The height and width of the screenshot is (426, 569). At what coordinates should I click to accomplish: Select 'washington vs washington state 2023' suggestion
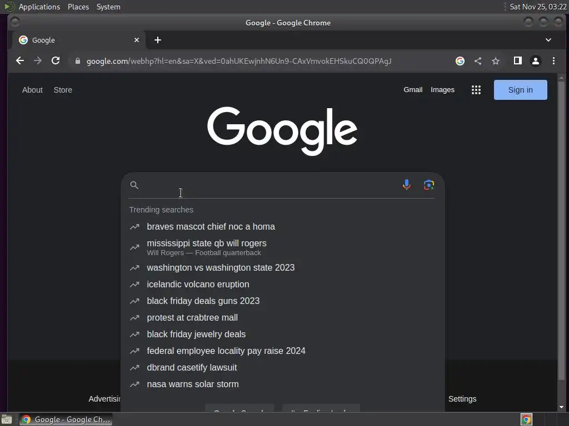pos(282,267)
